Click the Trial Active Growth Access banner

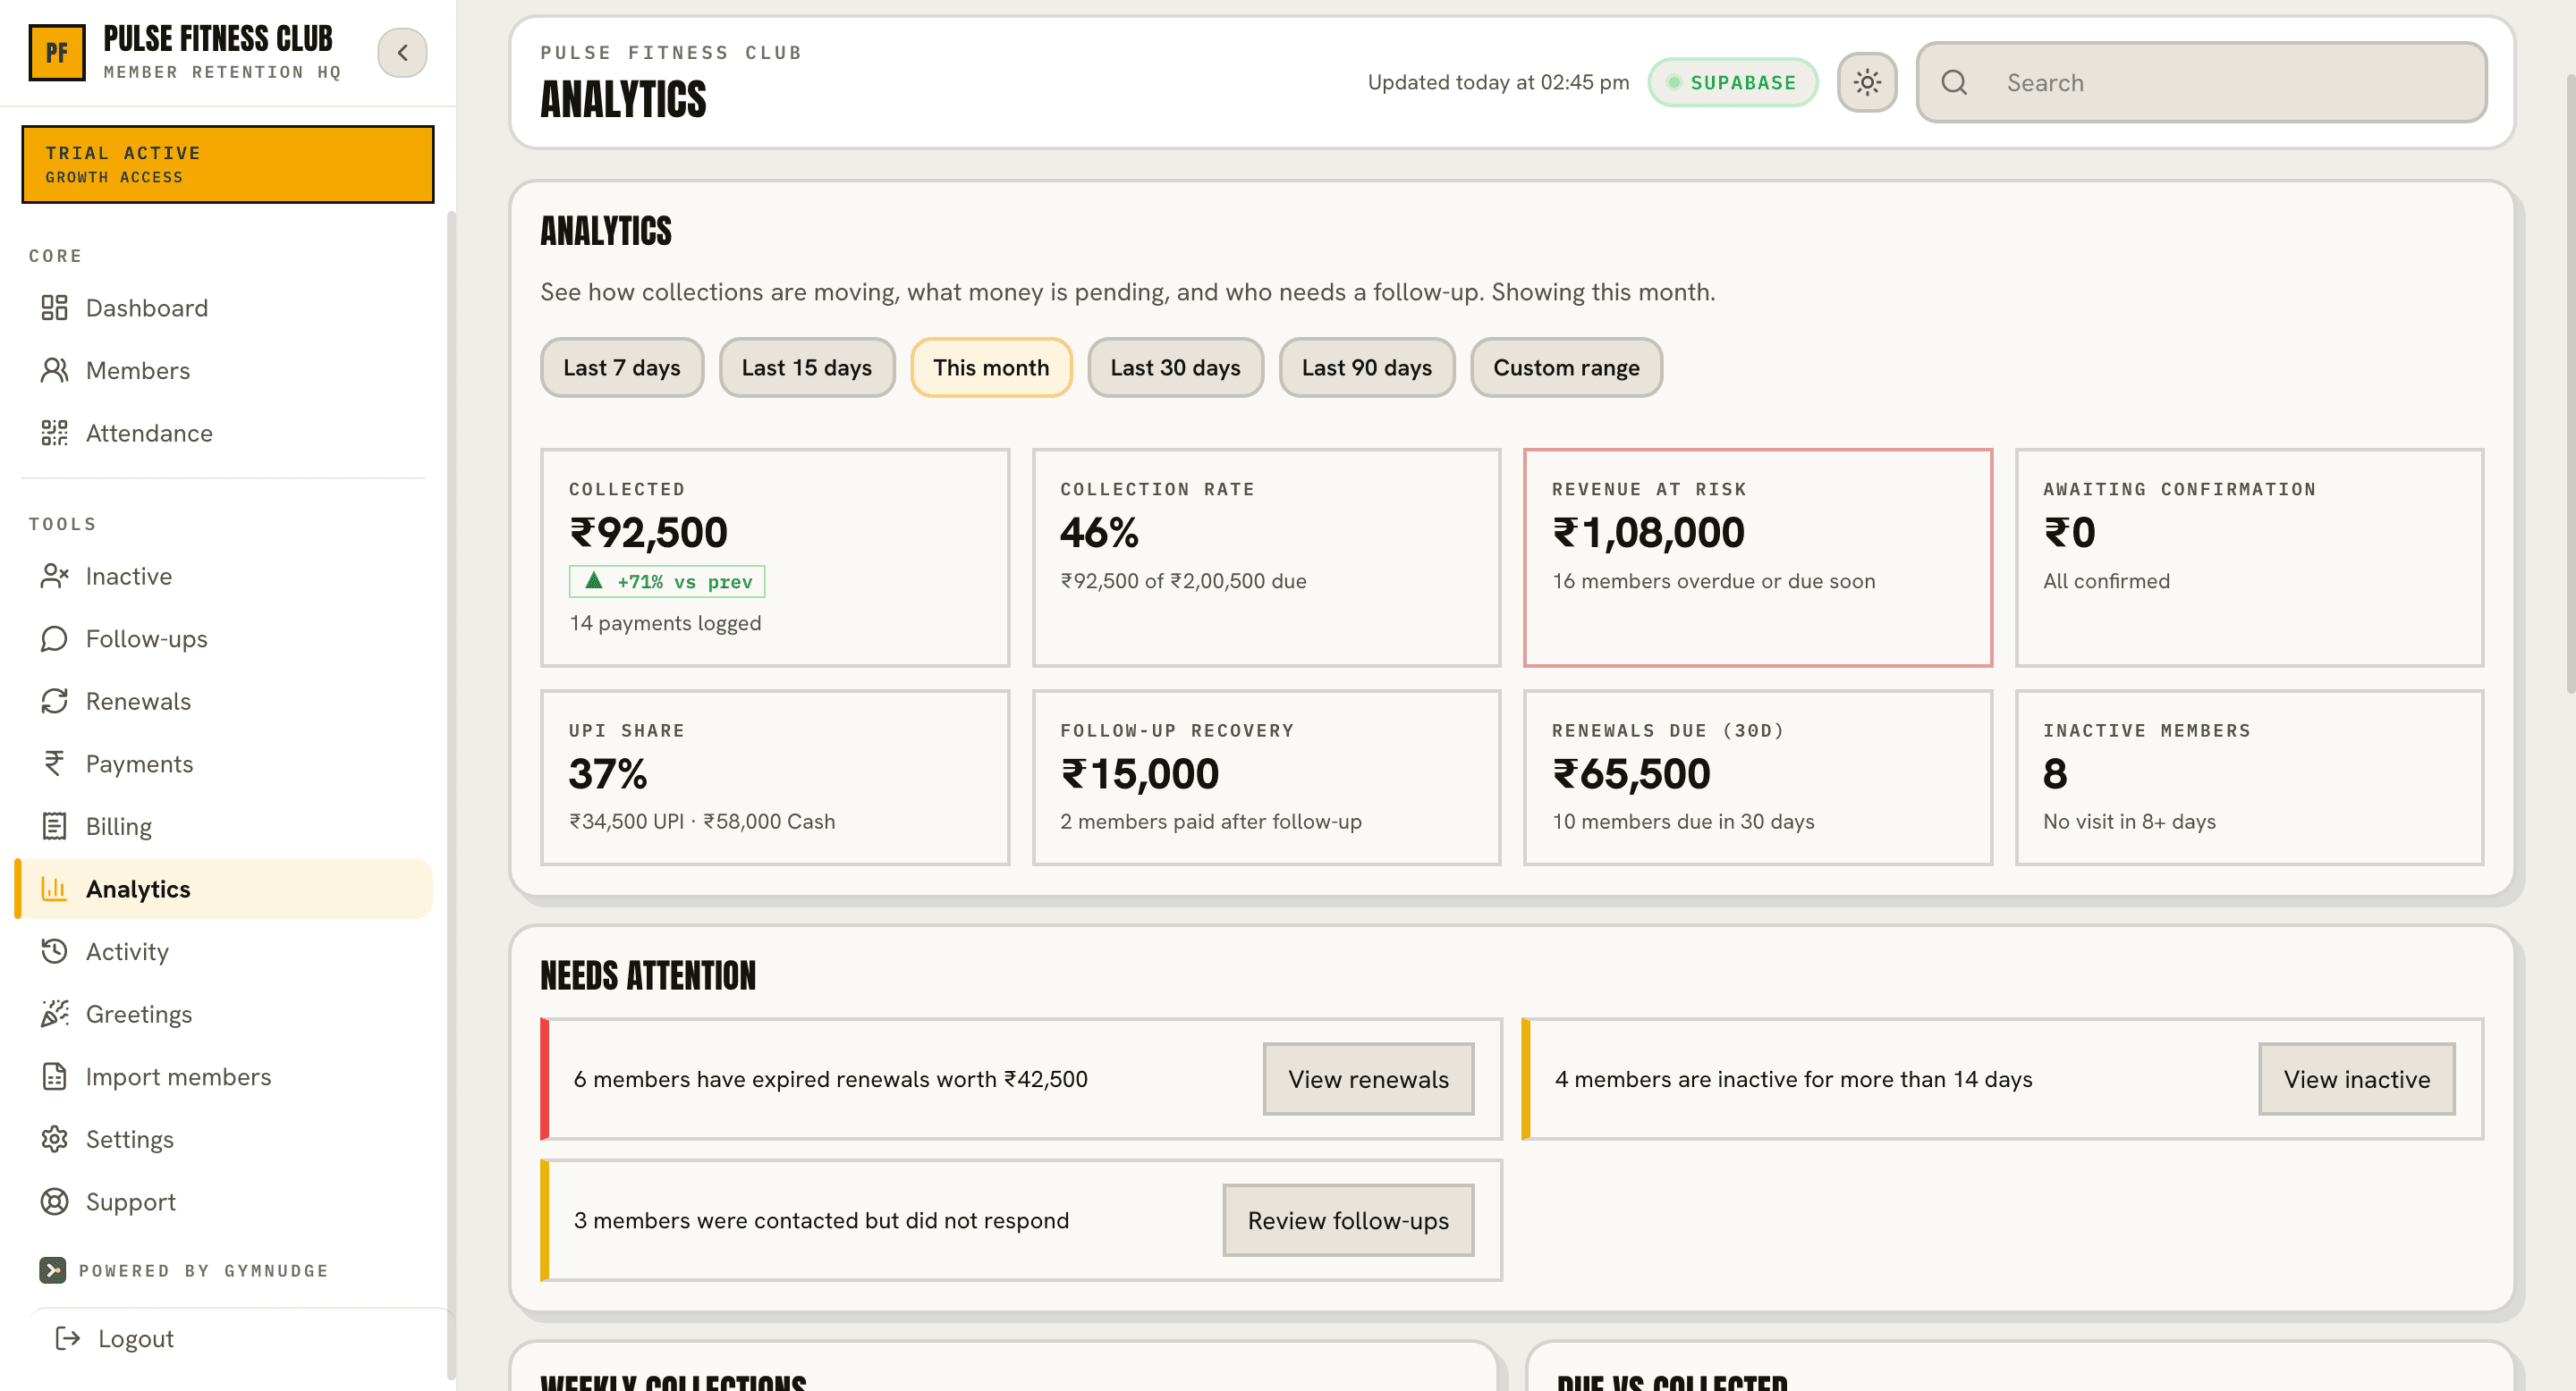(x=228, y=164)
